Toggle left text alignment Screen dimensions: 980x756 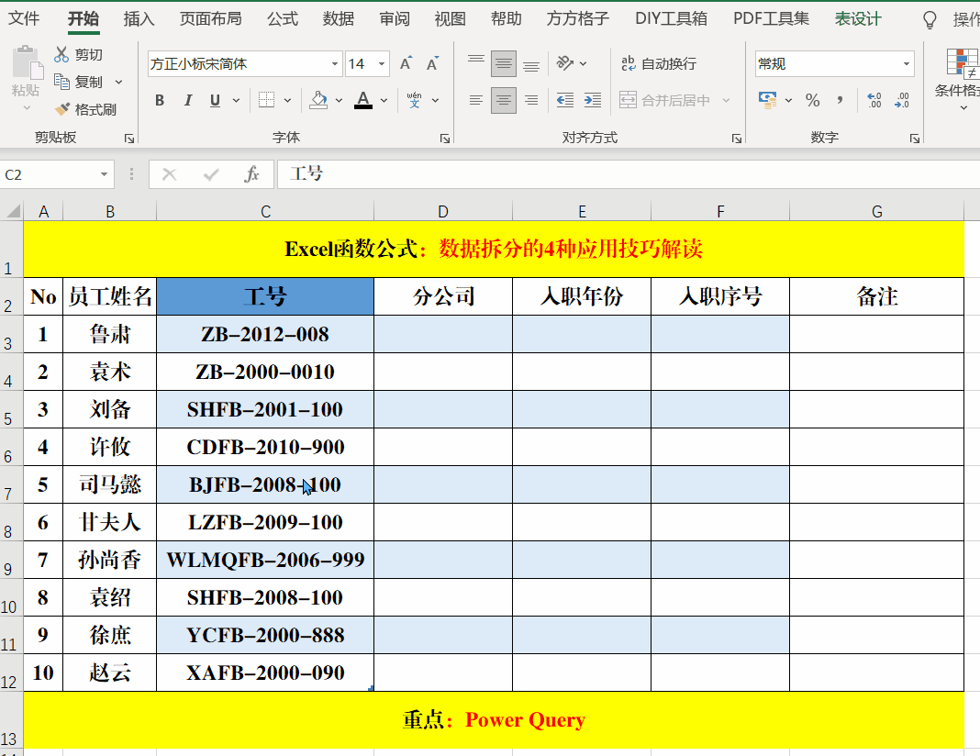(x=476, y=100)
